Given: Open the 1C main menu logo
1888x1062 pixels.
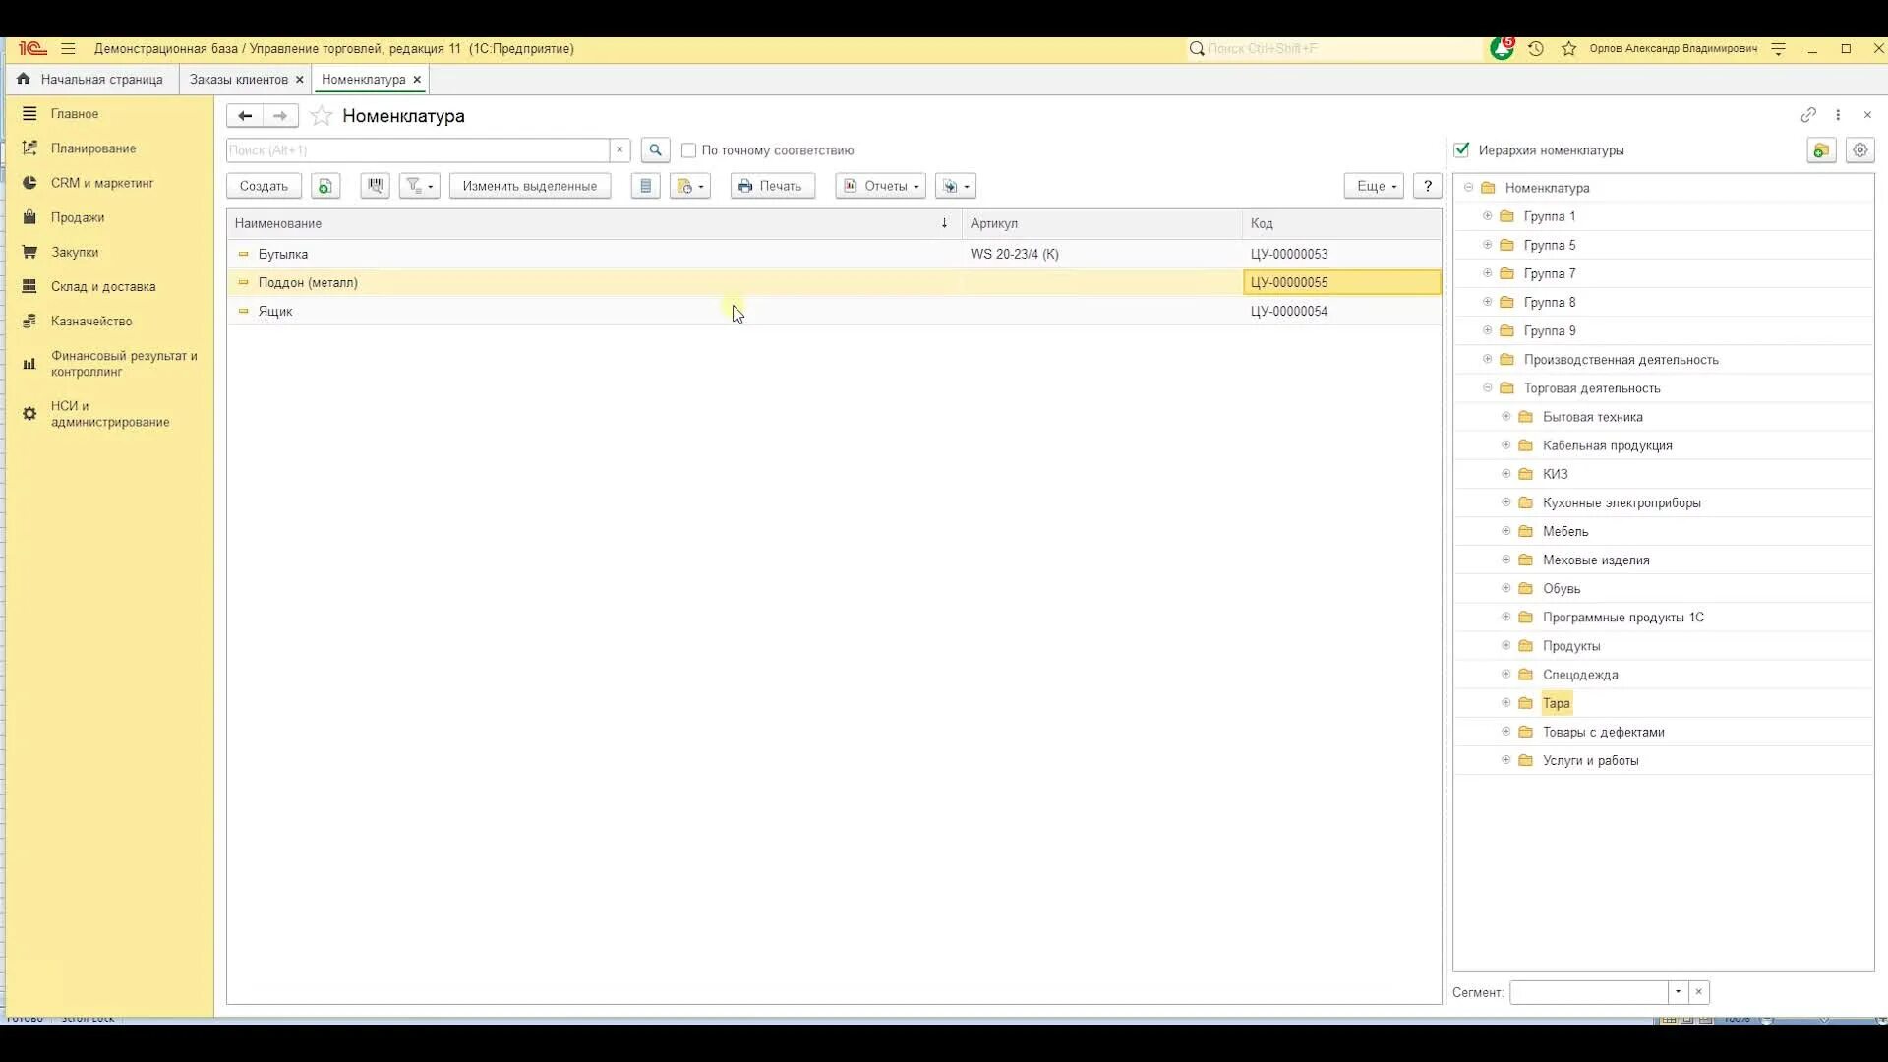Looking at the screenshot, I should point(32,48).
